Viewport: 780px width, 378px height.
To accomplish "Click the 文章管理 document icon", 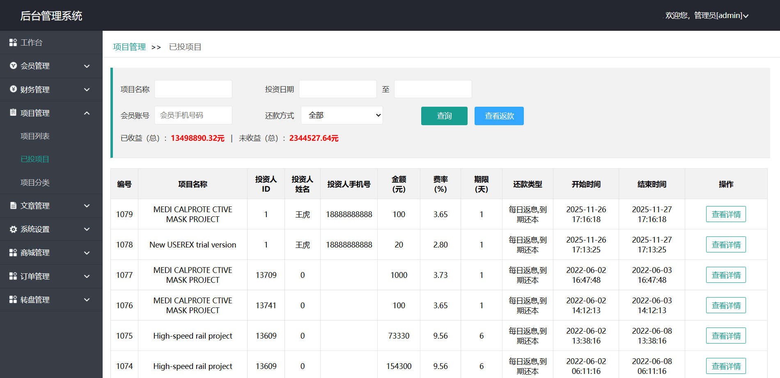I will (x=13, y=206).
